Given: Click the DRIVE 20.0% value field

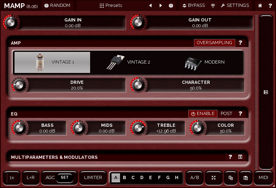Looking at the screenshot, I should tap(77, 85).
